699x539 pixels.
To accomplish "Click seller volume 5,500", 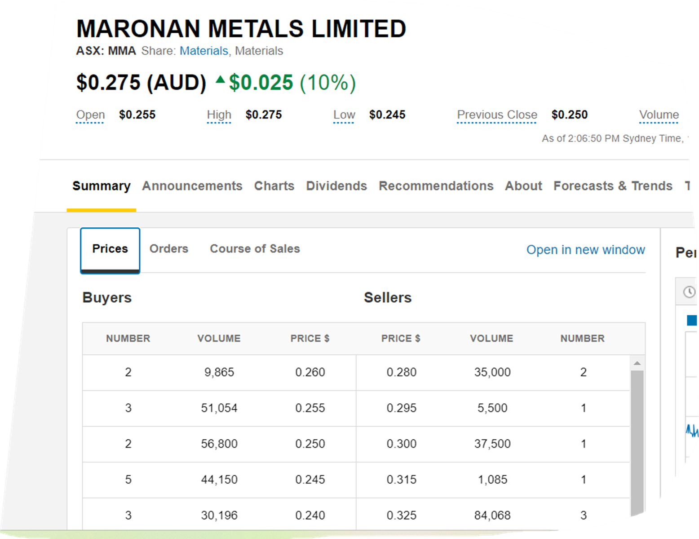I will [x=492, y=408].
